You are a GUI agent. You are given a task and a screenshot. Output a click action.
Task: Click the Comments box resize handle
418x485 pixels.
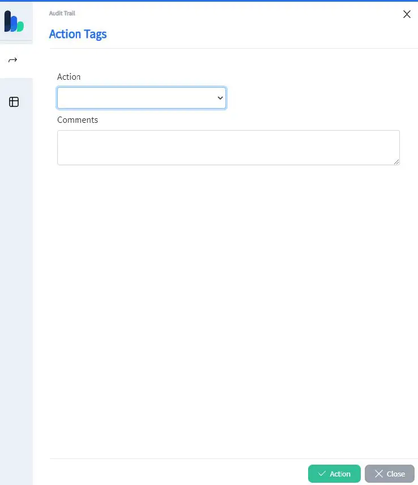(396, 162)
